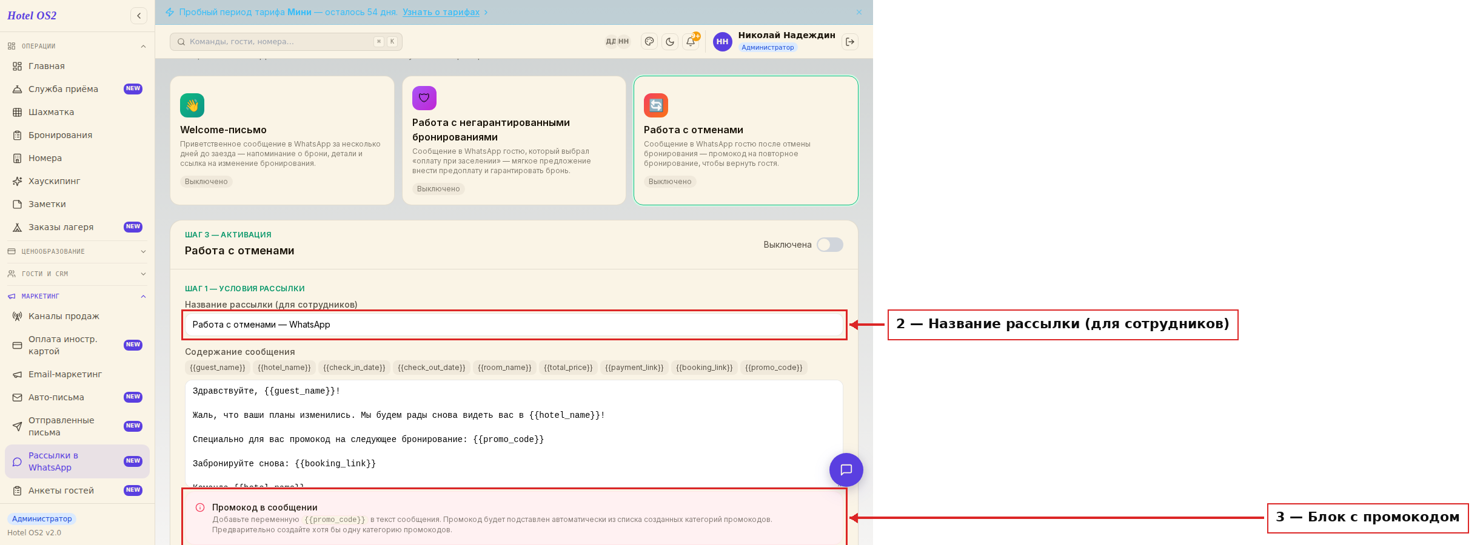This screenshot has width=1483, height=545.
Task: Insert the {{booking_link}} variable chip
Action: click(x=705, y=368)
